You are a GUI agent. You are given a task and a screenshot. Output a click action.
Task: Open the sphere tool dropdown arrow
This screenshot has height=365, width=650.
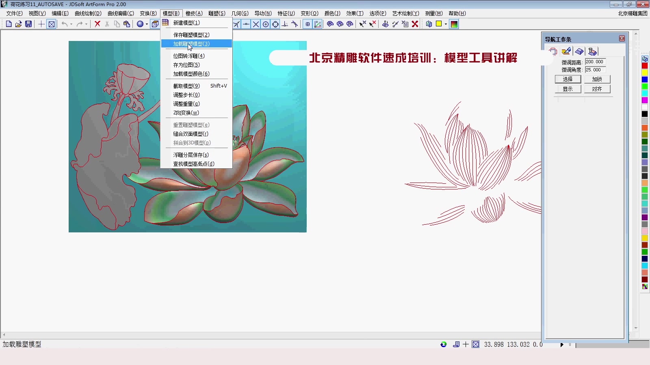pyautogui.click(x=147, y=24)
